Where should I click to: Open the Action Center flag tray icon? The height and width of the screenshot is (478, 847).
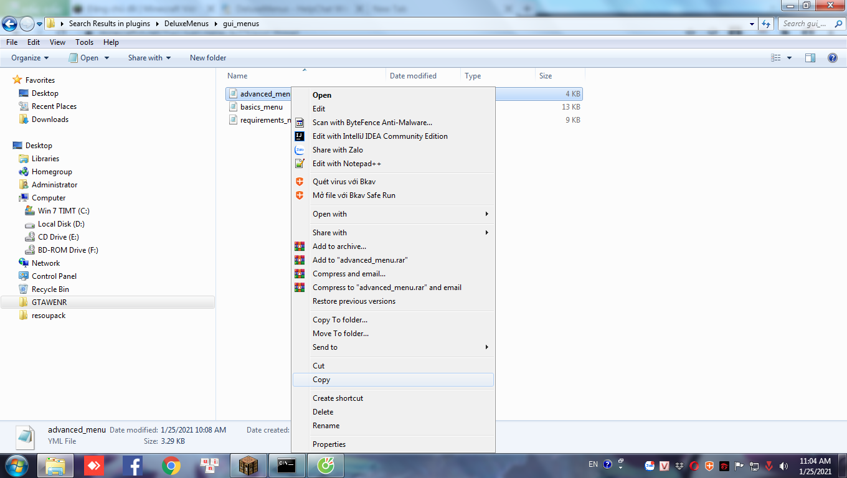click(739, 466)
